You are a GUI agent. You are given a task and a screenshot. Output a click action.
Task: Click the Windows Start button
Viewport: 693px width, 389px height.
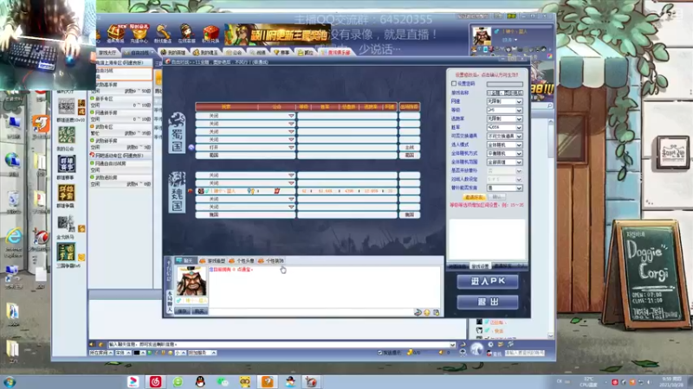coord(10,382)
